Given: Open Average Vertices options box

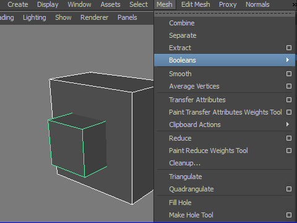Looking at the screenshot, I should click(x=289, y=86).
